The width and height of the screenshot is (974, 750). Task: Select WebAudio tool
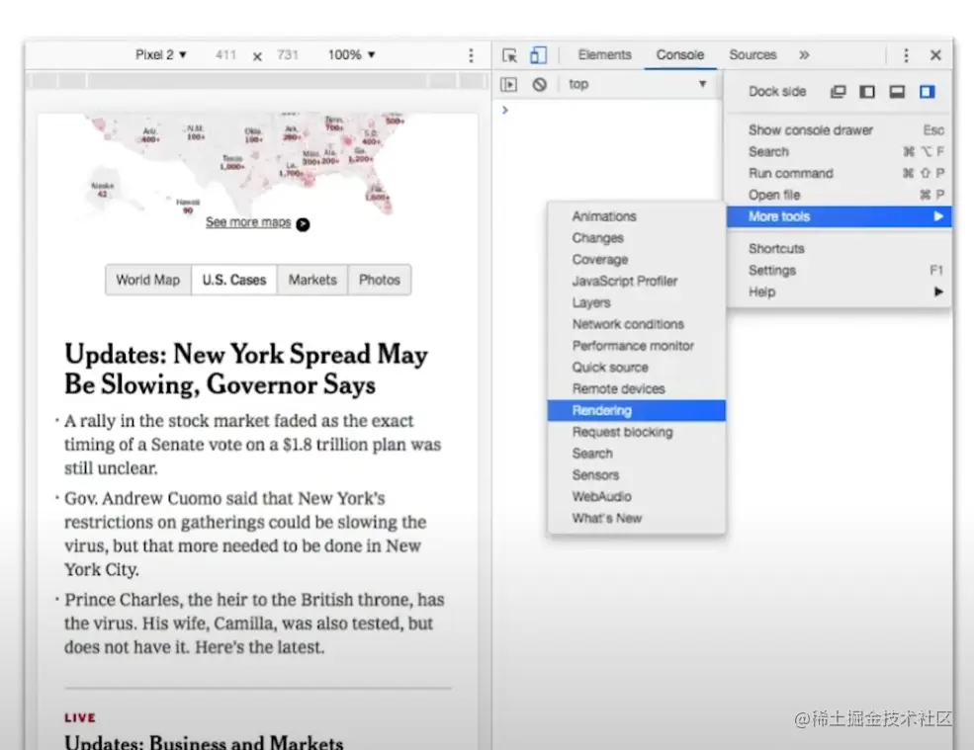[636, 497]
